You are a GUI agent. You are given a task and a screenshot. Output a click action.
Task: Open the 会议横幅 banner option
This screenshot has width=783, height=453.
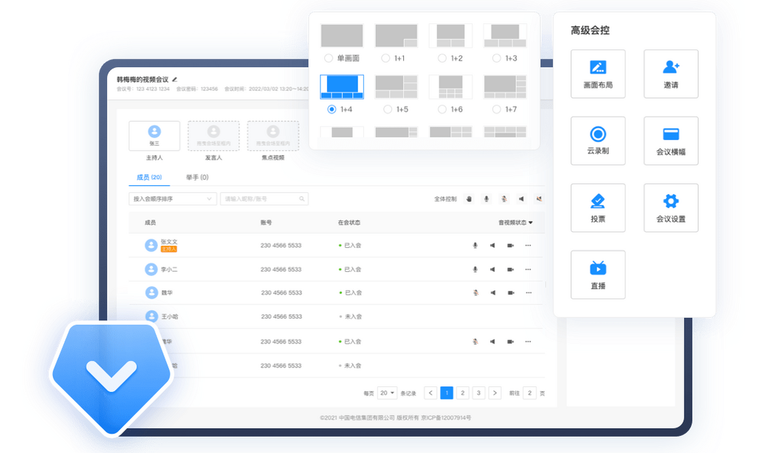click(x=671, y=140)
